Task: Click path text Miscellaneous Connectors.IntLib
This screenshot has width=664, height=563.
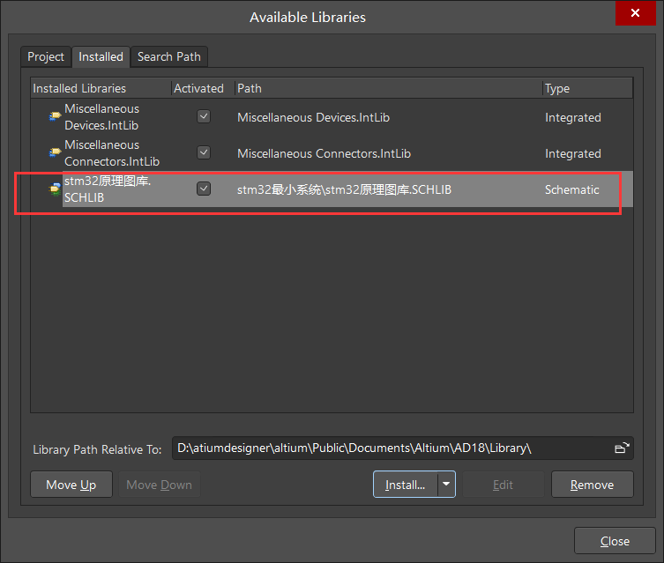Action: click(324, 153)
